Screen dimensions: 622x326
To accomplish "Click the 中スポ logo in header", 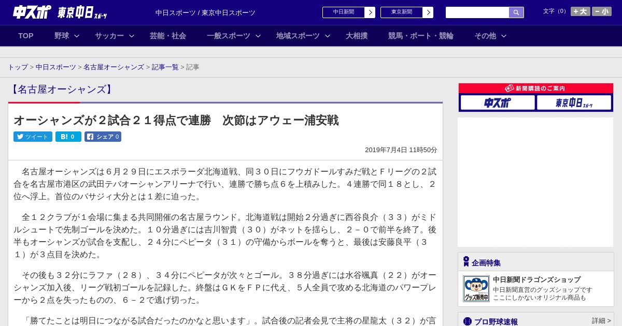I will pos(32,12).
